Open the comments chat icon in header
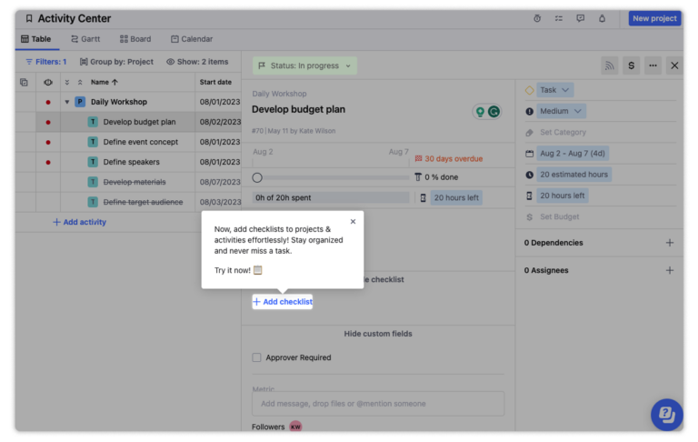 (580, 18)
